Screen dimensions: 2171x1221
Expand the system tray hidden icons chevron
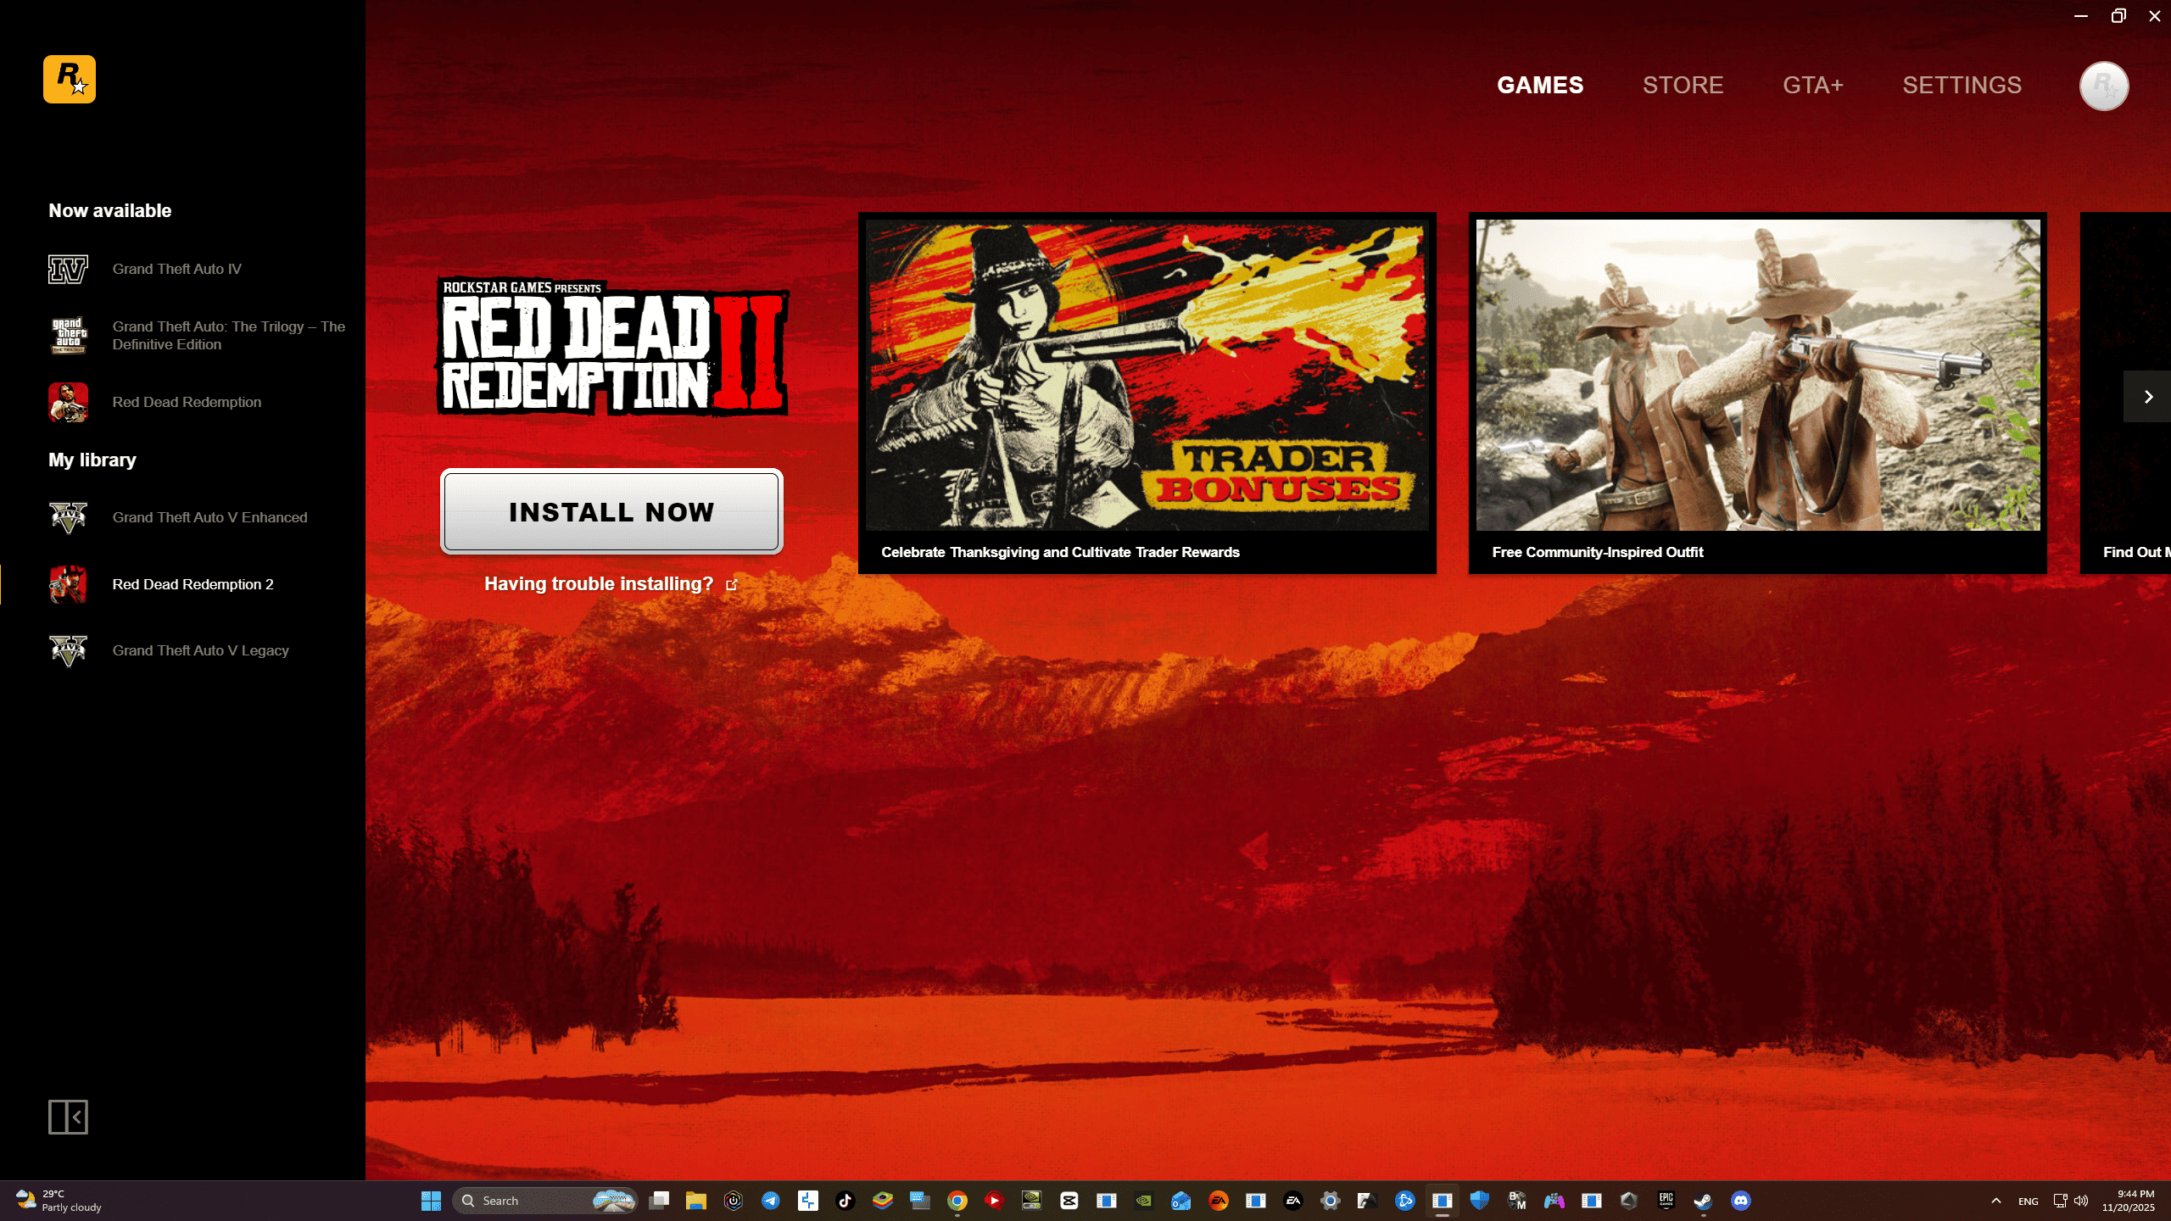(x=1995, y=1201)
